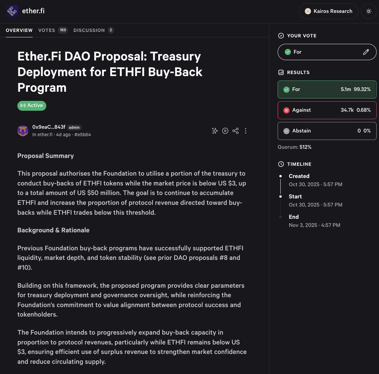
Task: Click the admin role badge
Action: coord(74,127)
